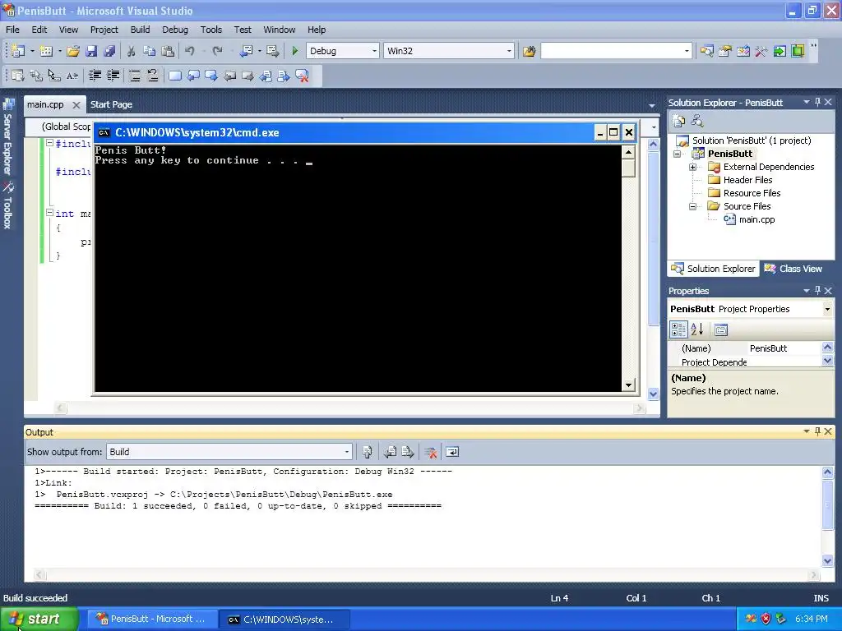Screen dimensions: 842x631
Task: Open the File menu
Action: tap(12, 30)
